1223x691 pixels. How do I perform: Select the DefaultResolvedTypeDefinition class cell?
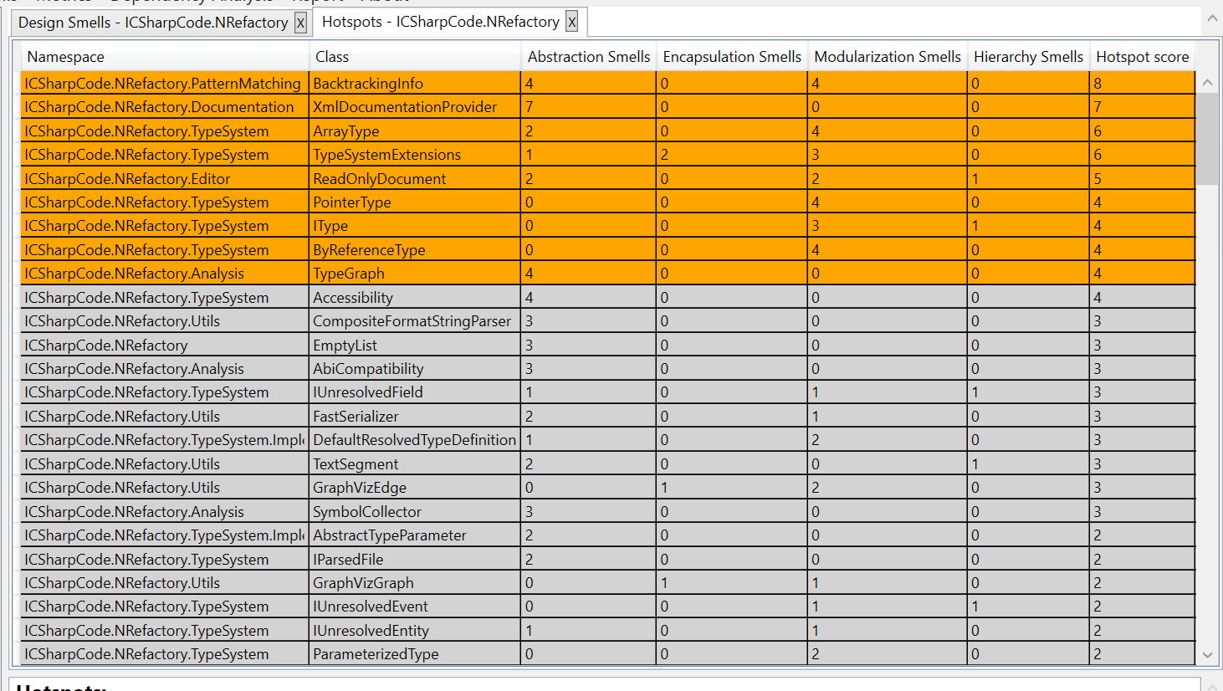click(x=415, y=440)
